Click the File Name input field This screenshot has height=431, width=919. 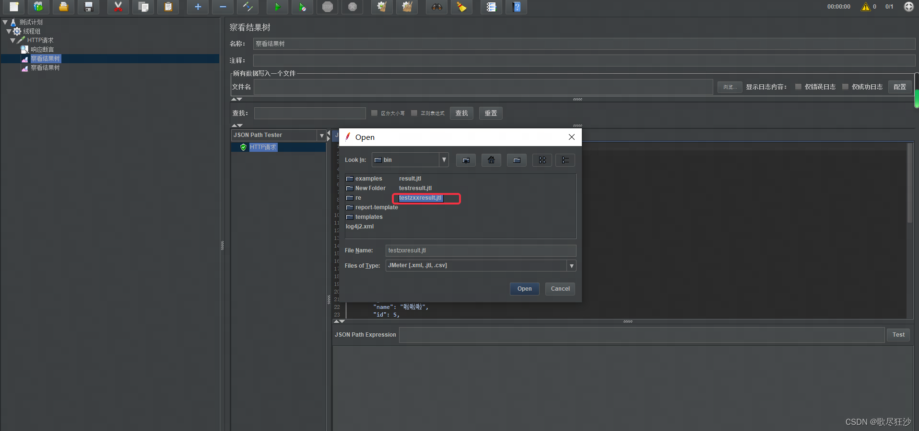[481, 250]
